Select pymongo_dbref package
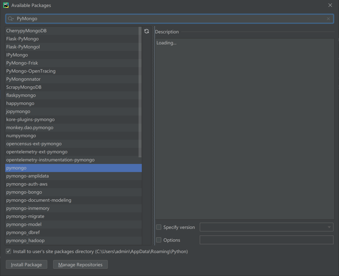The height and width of the screenshot is (276, 339). click(73, 233)
